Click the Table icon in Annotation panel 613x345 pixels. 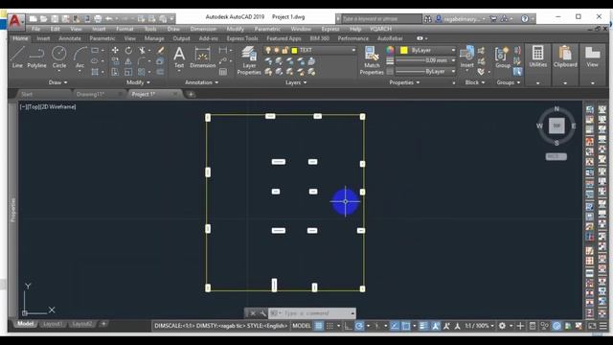click(x=223, y=72)
